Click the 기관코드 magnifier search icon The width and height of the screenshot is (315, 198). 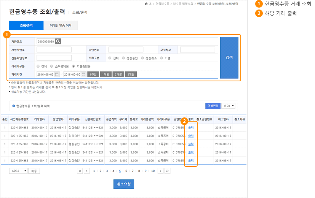tap(58, 41)
